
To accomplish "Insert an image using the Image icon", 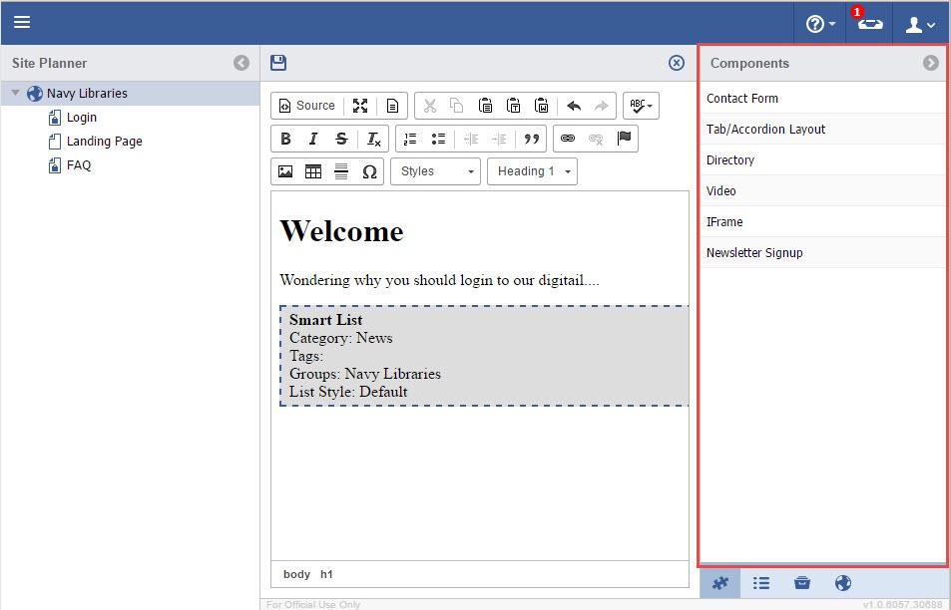I will coord(285,171).
